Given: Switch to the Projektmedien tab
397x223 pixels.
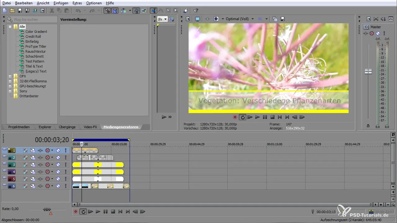Looking at the screenshot, I should [19, 127].
